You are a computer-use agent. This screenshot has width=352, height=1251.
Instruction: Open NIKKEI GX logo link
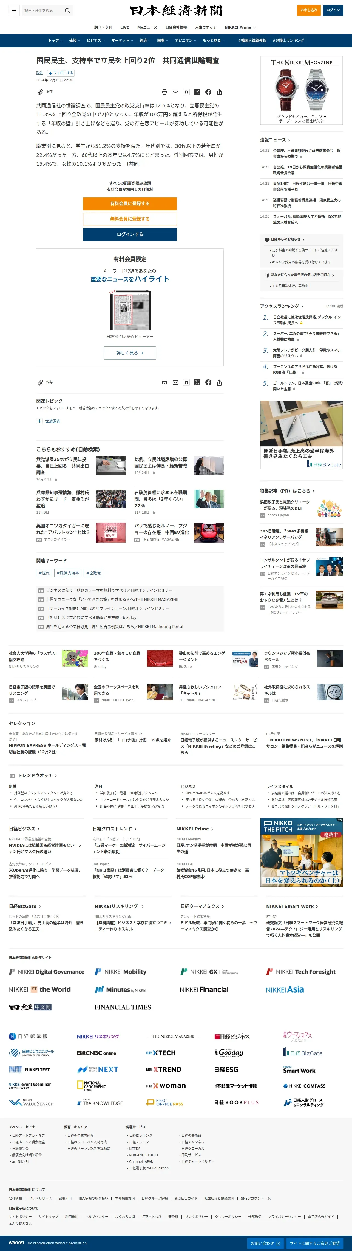click(209, 972)
